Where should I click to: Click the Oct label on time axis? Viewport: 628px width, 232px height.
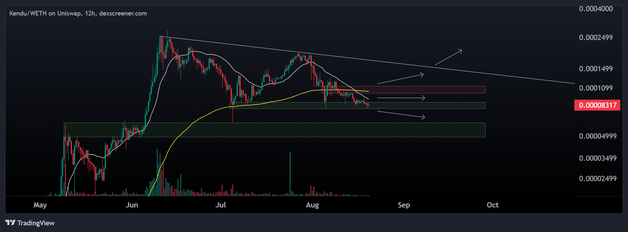click(493, 205)
